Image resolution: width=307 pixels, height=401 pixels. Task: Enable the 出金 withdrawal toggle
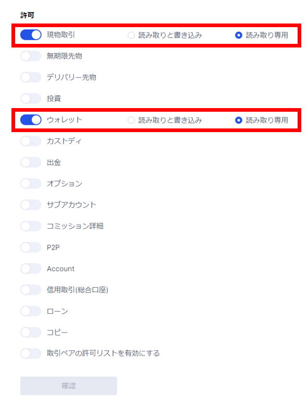pos(31,162)
